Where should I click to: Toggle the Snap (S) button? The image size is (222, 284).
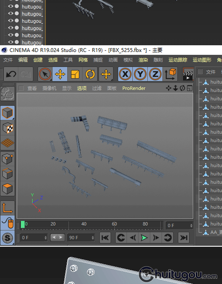click(7, 238)
